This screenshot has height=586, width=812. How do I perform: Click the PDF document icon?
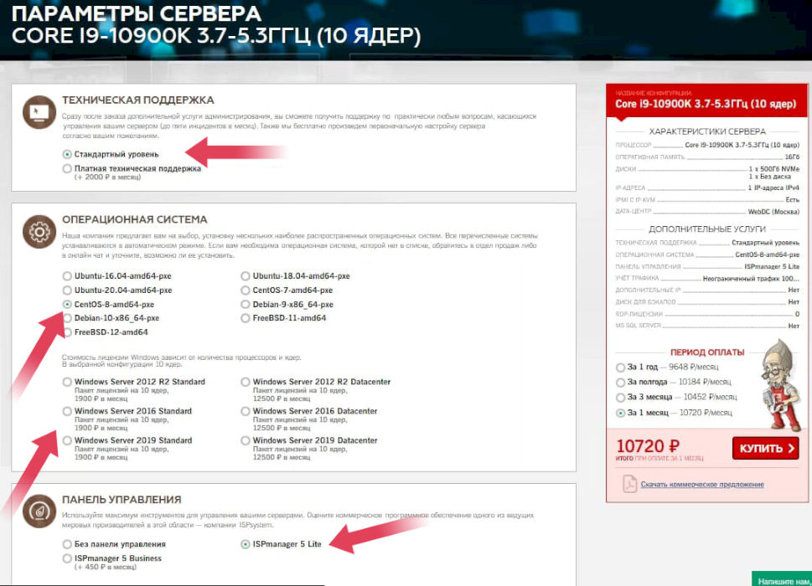point(629,484)
